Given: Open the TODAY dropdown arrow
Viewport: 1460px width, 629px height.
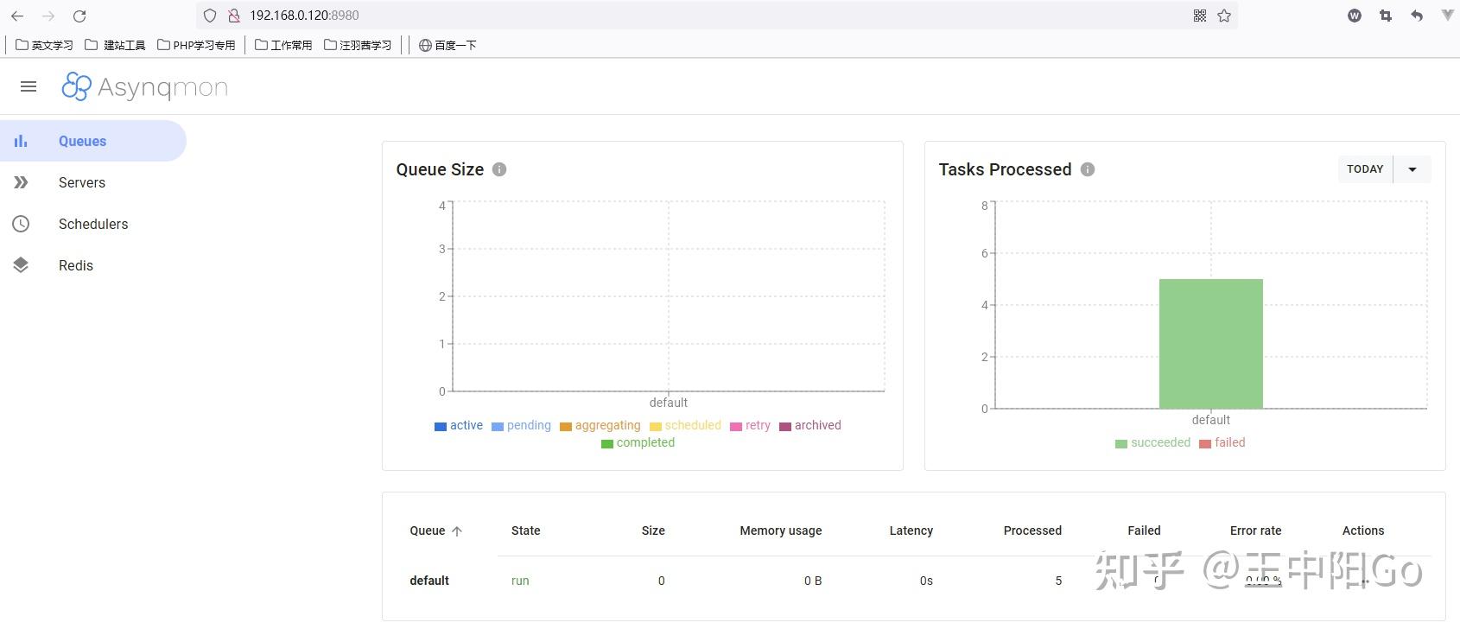Looking at the screenshot, I should [1412, 169].
